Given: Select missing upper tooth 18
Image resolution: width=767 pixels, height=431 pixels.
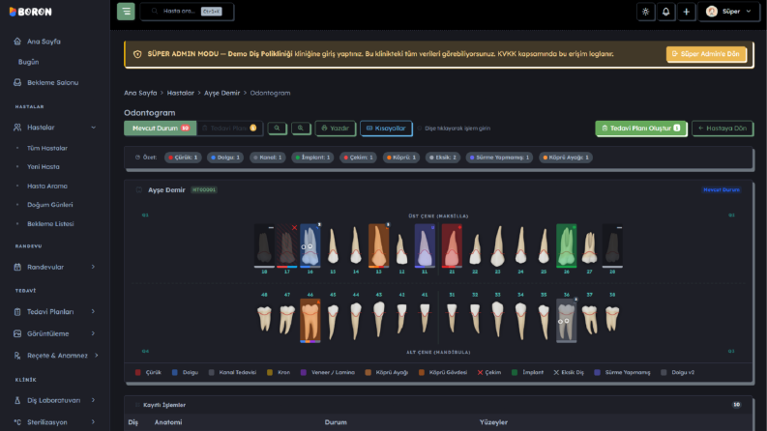Looking at the screenshot, I should [x=264, y=245].
